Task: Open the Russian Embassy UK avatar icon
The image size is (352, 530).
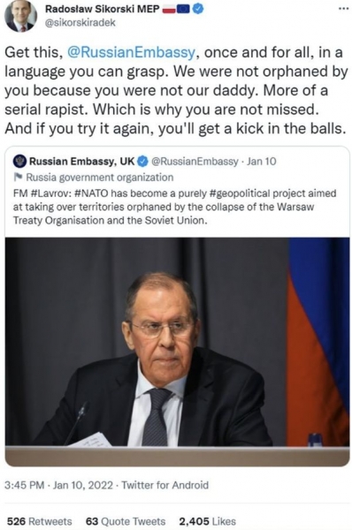Action: point(19,162)
